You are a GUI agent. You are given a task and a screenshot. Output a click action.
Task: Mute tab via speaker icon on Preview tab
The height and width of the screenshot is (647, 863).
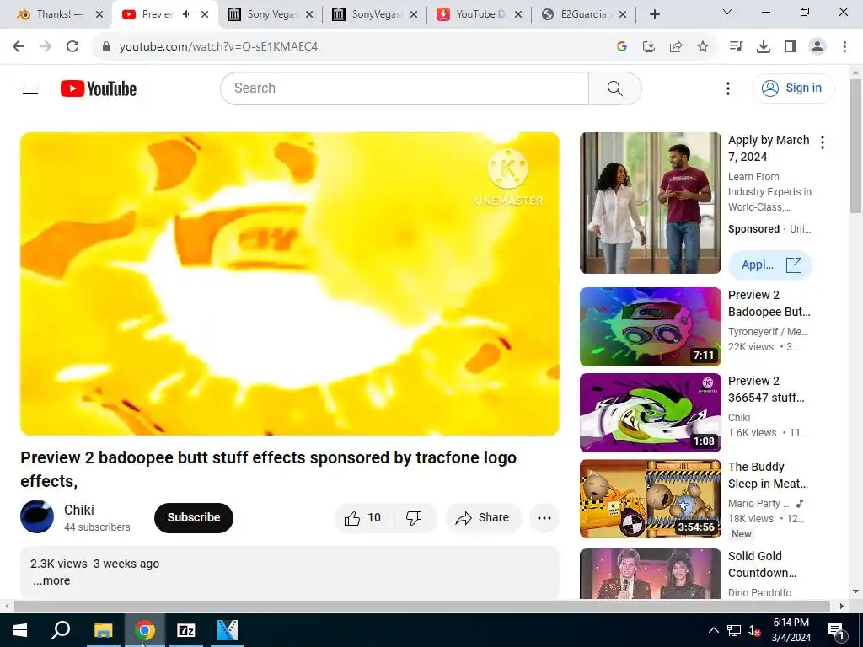(x=187, y=14)
